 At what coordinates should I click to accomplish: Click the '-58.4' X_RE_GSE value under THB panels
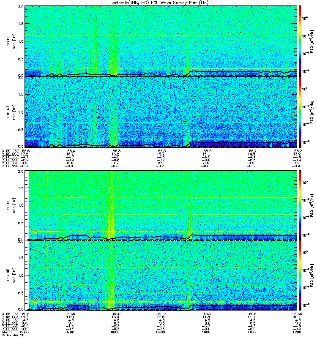pyautogui.click(x=70, y=151)
